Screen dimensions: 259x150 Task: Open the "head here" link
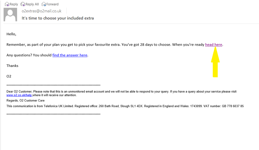213,45
